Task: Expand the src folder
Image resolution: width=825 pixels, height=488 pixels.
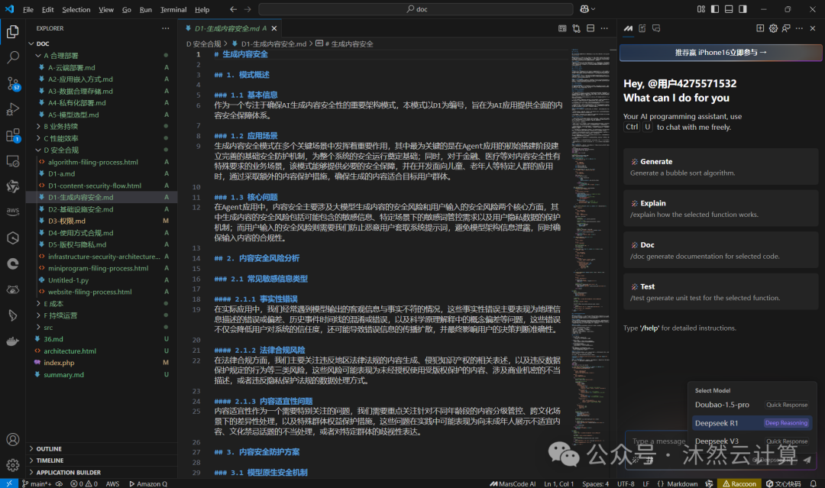Action: click(x=102, y=327)
